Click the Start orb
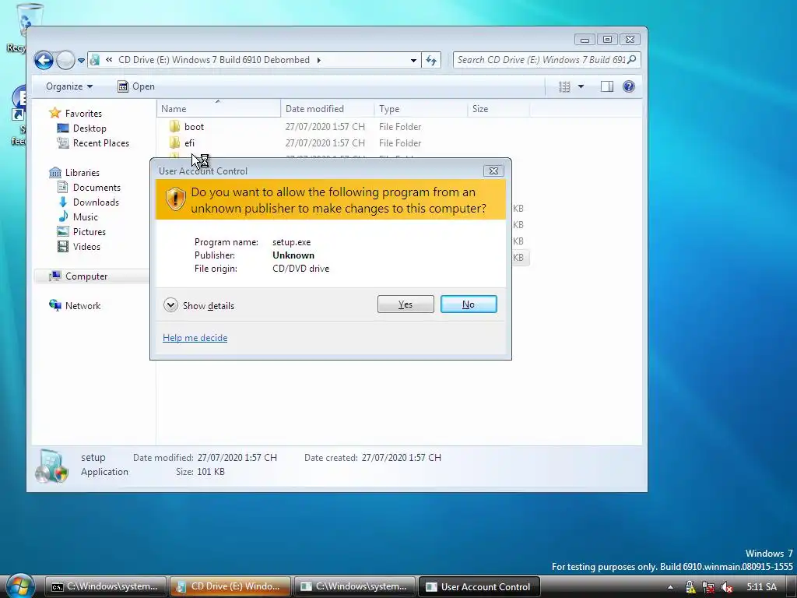Image resolution: width=797 pixels, height=598 pixels. (x=20, y=586)
